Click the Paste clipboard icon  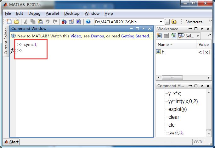[40, 22]
